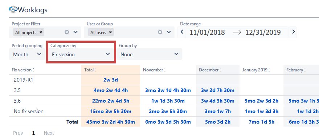Edit end date 12/31/2019

click(x=263, y=32)
